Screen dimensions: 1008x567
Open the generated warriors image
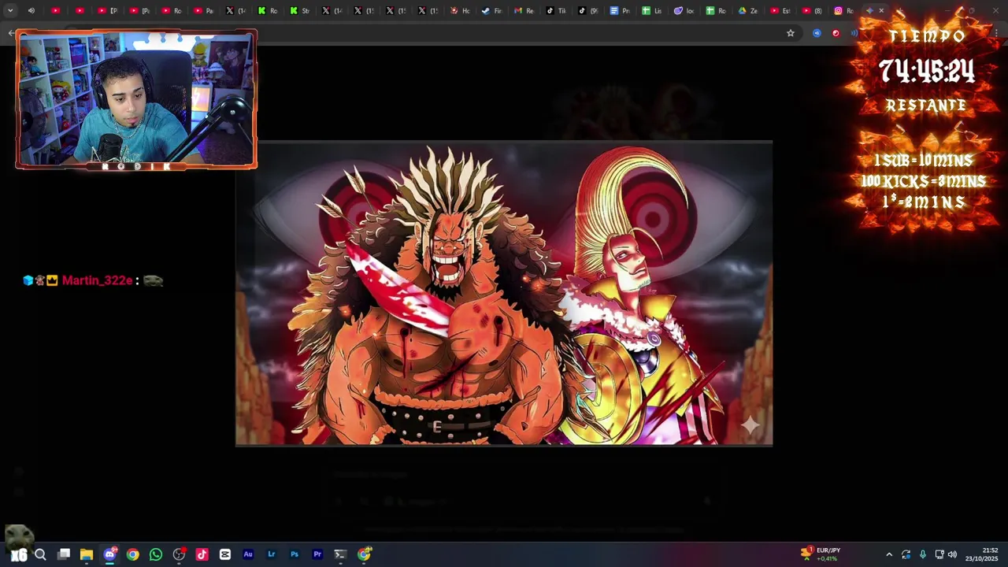coord(504,294)
